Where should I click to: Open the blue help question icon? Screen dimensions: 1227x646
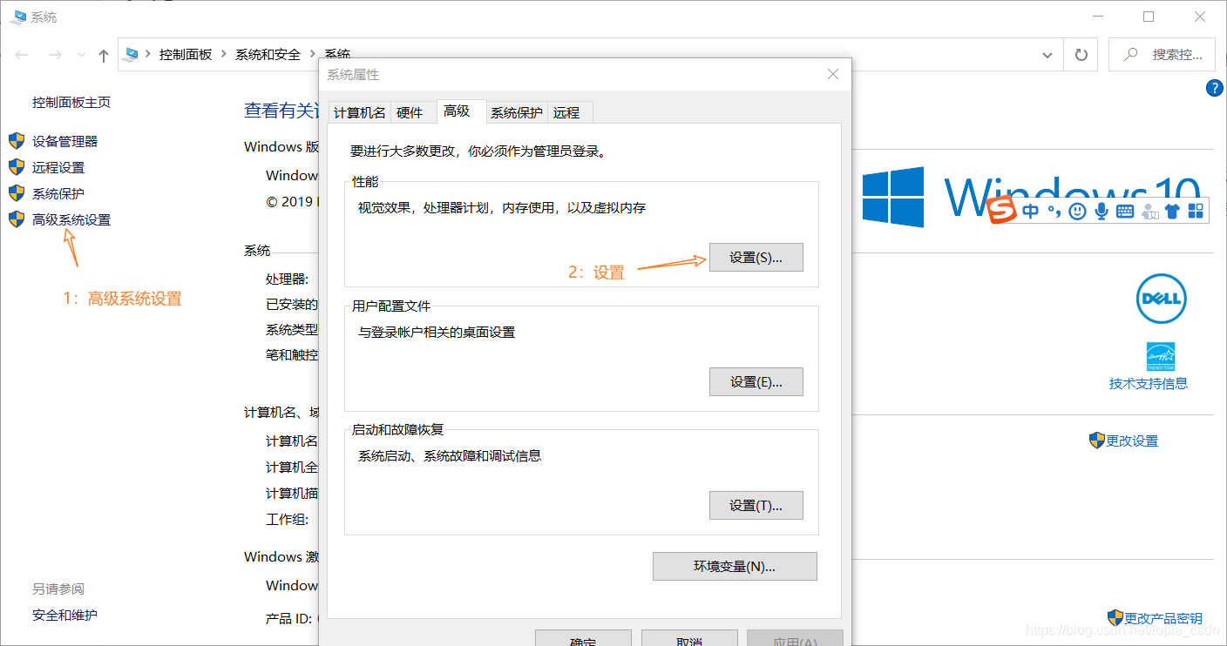(1215, 87)
